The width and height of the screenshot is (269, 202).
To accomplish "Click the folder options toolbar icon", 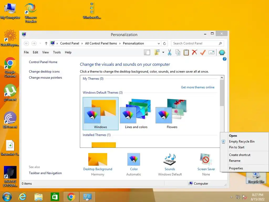I will pos(157,52).
